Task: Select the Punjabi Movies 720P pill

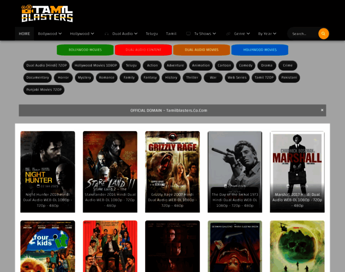Action: [x=44, y=90]
